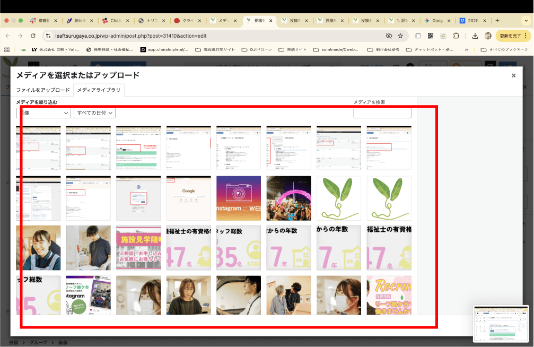Open the browser extensions puzzle icon
Screen dimensions: 534x347
pos(456,36)
